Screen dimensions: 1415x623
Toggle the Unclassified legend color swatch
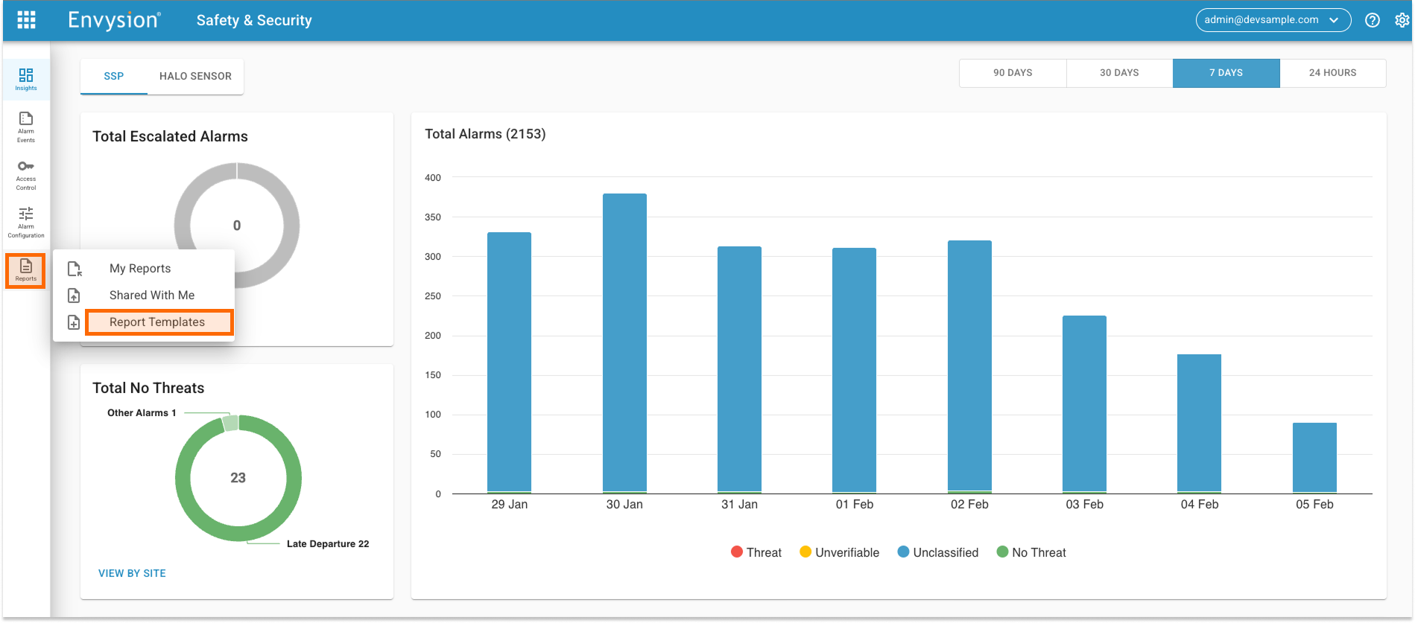point(903,552)
